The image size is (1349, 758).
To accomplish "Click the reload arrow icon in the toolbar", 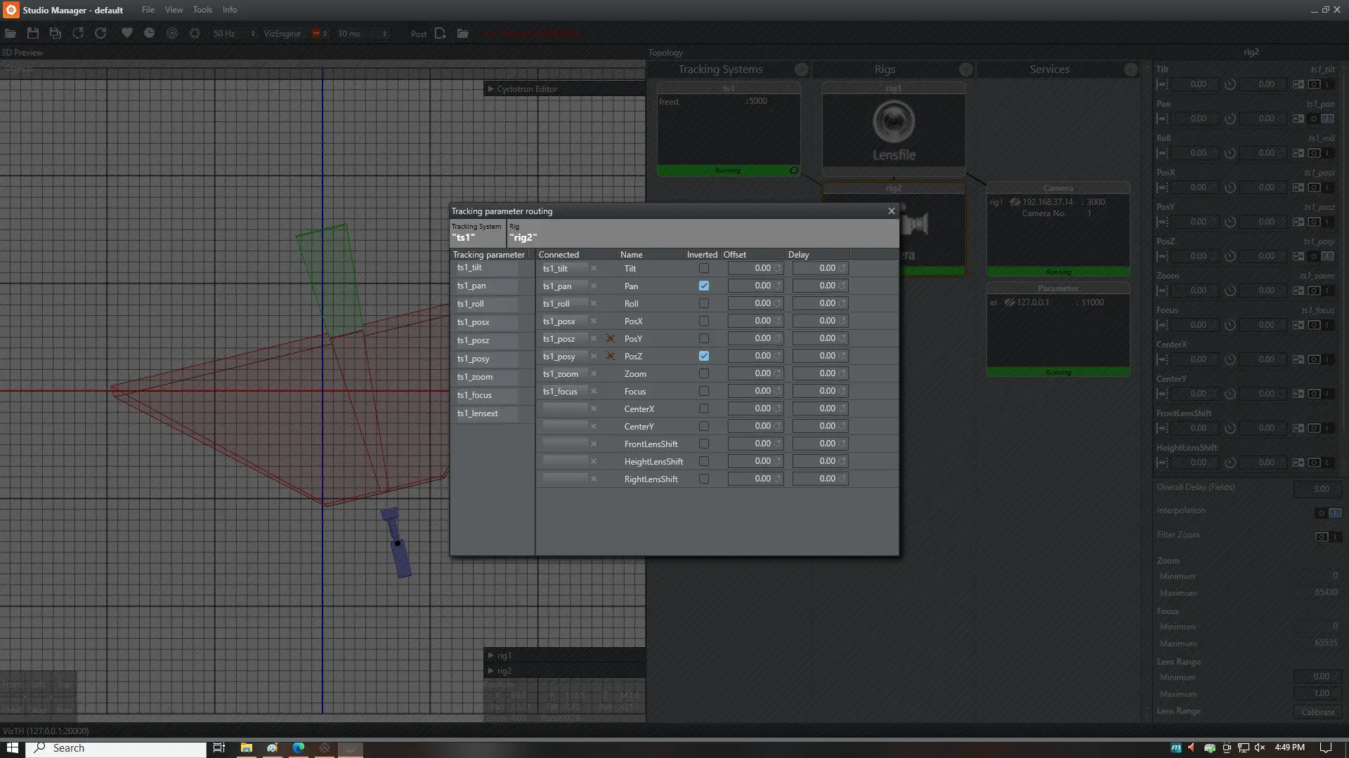I will pyautogui.click(x=100, y=34).
